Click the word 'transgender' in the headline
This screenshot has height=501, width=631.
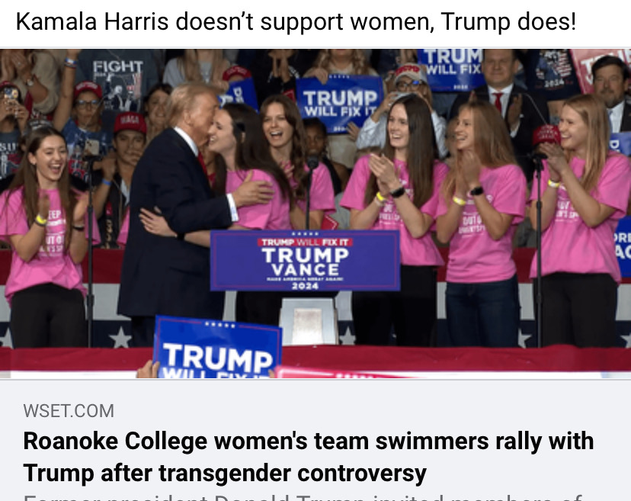pos(226,473)
